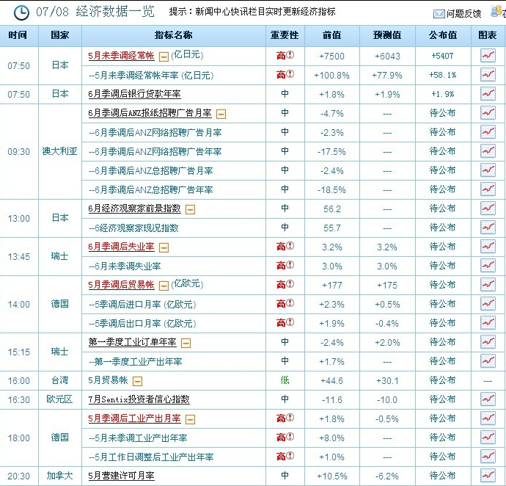Open the 5月季调后工业产出月率 link
Viewport: 506px width, 486px height.
coord(135,418)
